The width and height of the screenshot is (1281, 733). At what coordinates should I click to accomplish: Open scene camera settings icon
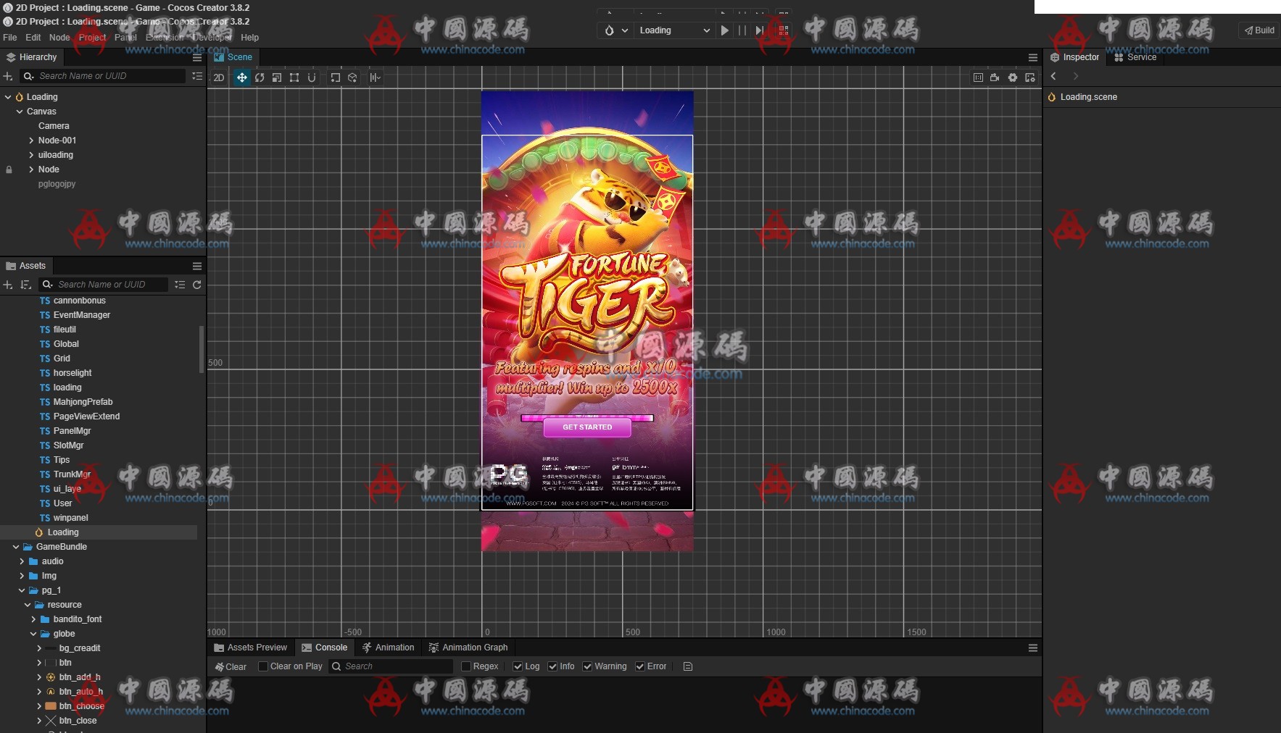pos(995,78)
